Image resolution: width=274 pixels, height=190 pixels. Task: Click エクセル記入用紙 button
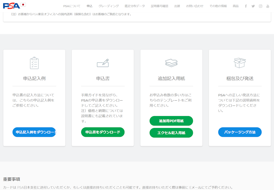click(171, 133)
